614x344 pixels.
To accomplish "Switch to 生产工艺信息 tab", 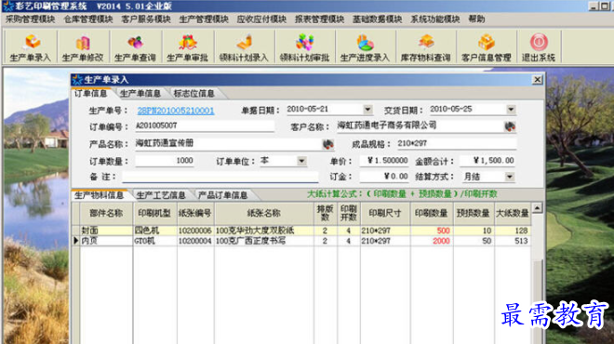I will tap(161, 195).
